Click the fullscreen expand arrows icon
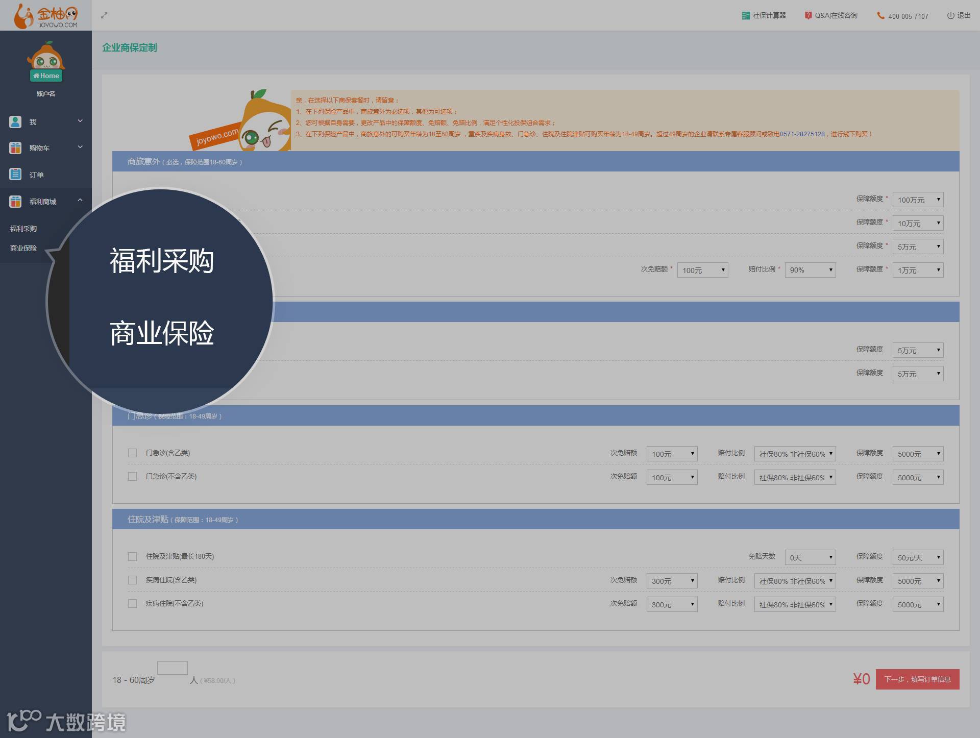The image size is (980, 738). coord(104,15)
